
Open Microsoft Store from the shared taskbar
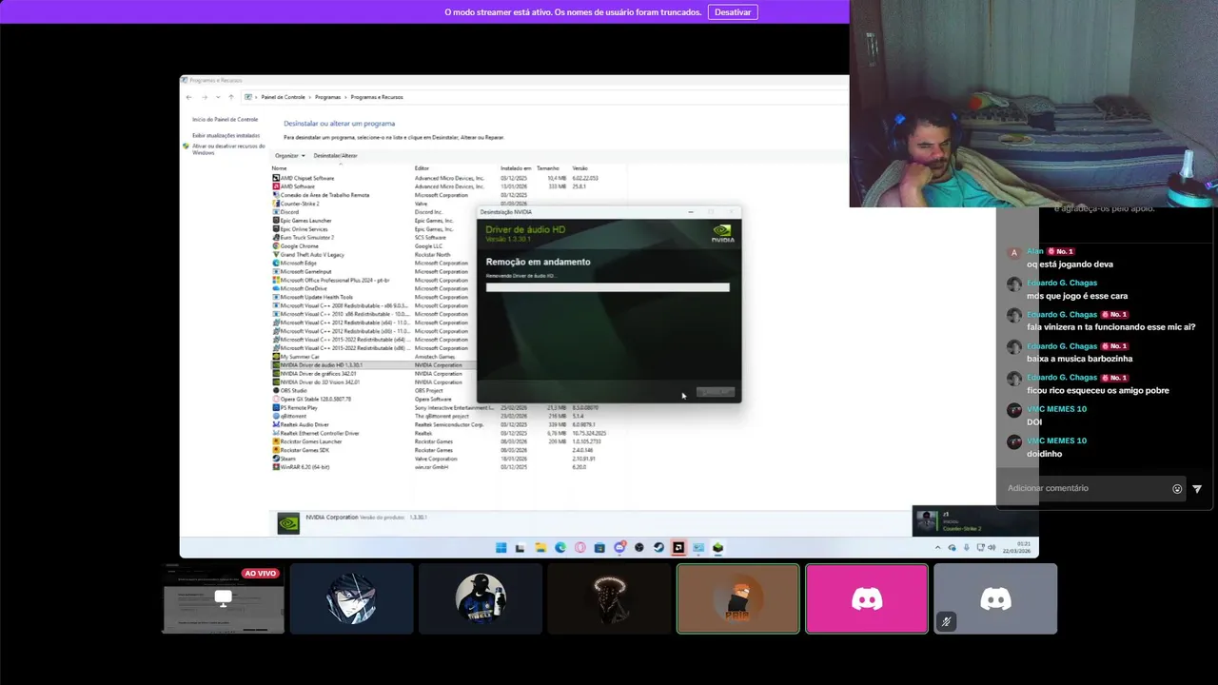(x=599, y=548)
